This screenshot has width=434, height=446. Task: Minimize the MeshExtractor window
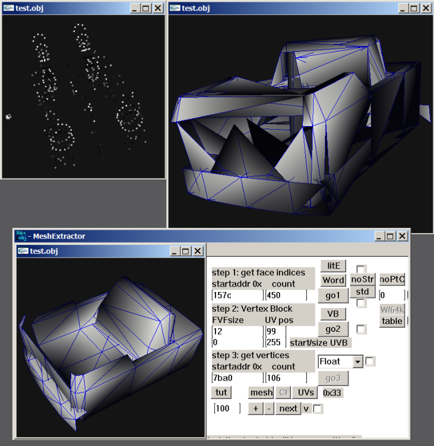point(379,236)
